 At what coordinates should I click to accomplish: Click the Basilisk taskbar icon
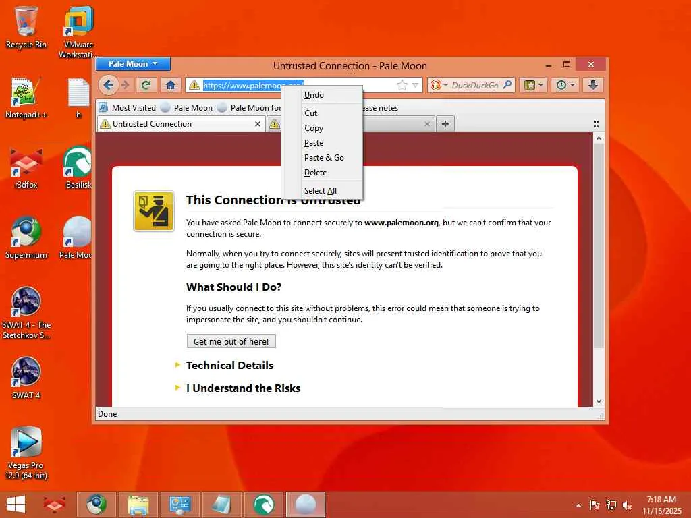[x=264, y=505]
